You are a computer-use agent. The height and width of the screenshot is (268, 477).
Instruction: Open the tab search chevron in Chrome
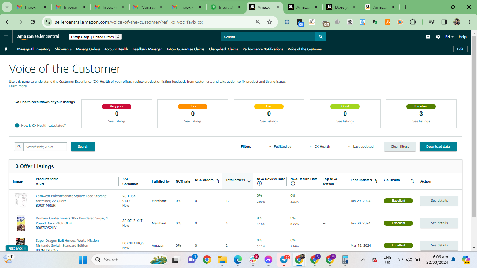(x=7, y=7)
